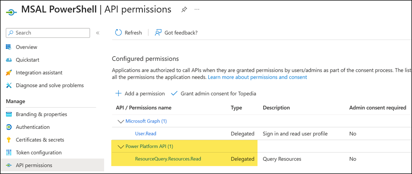
Task: Click the Type column header
Action: point(236,108)
